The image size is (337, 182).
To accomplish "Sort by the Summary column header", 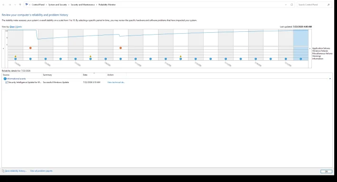I will click(62, 75).
